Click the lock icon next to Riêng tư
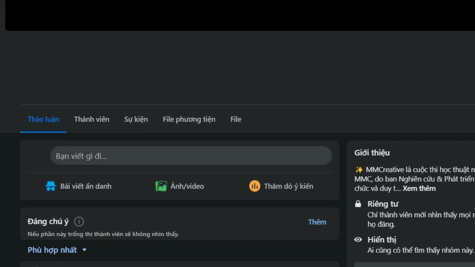The height and width of the screenshot is (267, 475). pyautogui.click(x=358, y=204)
